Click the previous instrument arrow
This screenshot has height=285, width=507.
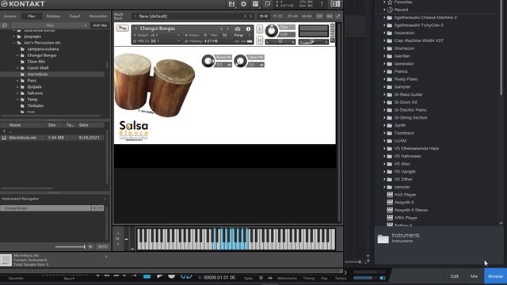coord(222,28)
